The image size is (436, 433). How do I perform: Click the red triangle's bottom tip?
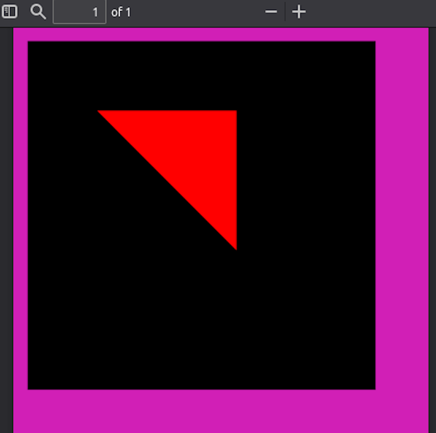click(x=236, y=246)
